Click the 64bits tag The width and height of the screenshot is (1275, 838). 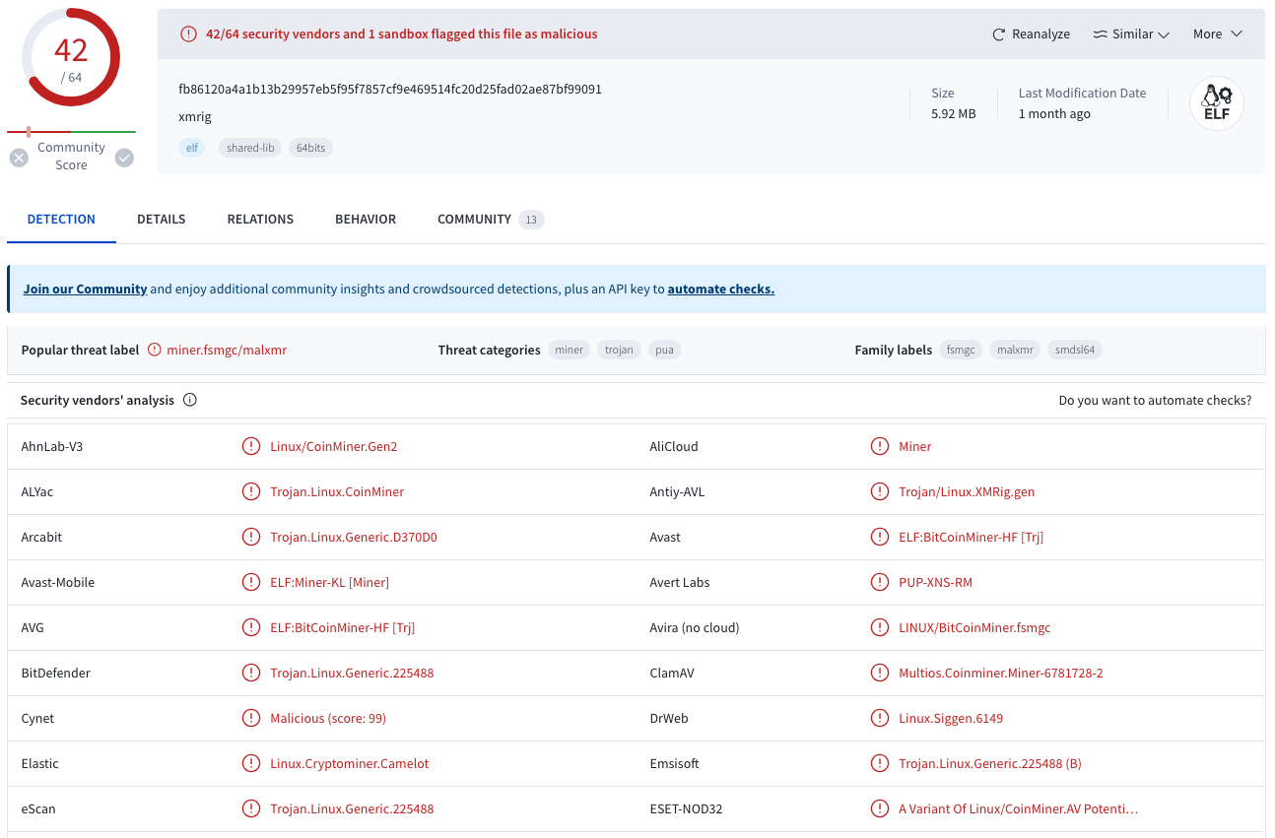point(310,148)
